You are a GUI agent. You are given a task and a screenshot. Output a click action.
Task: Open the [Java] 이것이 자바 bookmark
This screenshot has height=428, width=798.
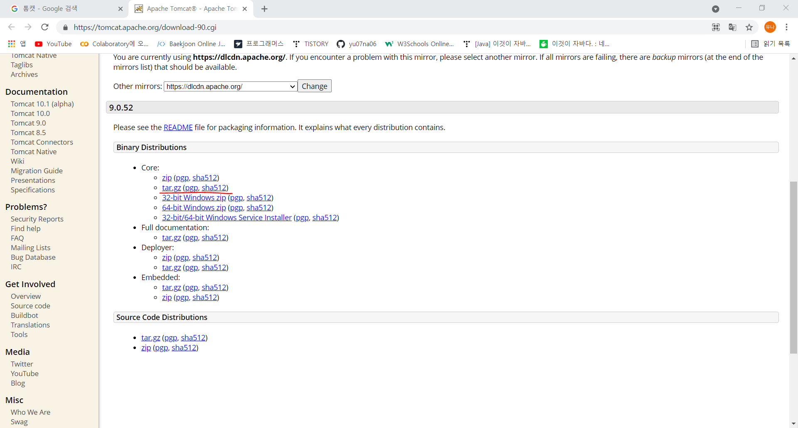[497, 44]
